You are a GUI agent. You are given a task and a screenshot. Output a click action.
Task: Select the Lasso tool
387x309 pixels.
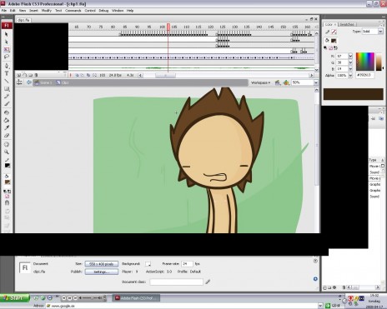pyautogui.click(x=7, y=57)
